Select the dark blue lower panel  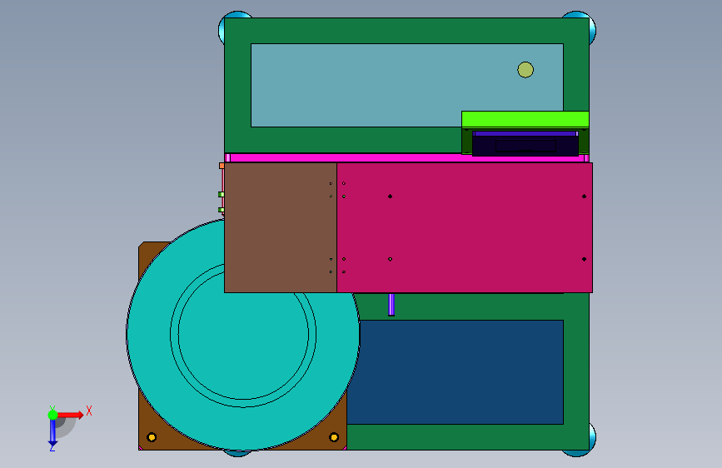pos(456,372)
